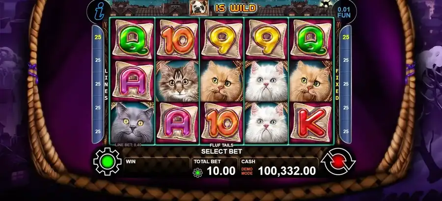Screen dimensions: 442x201
Task: Click the green Q symbol on first reel
Action: (132, 39)
